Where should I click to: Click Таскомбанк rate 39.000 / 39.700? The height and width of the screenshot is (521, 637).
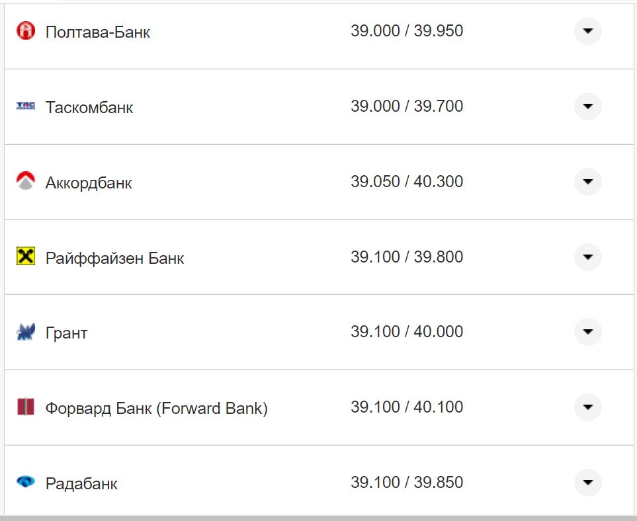407,106
